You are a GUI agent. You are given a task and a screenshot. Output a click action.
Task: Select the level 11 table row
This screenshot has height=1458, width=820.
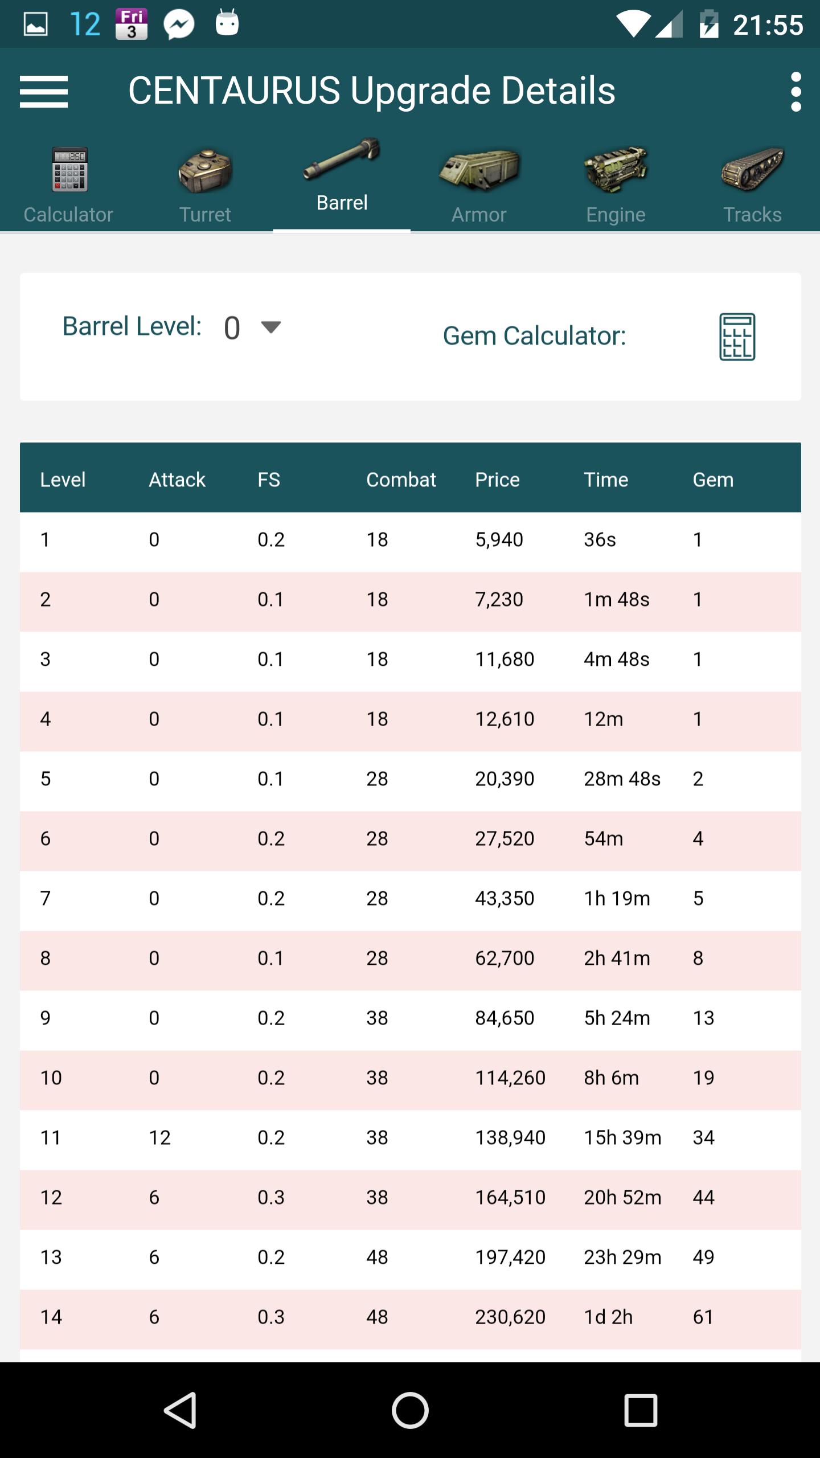tap(410, 1137)
